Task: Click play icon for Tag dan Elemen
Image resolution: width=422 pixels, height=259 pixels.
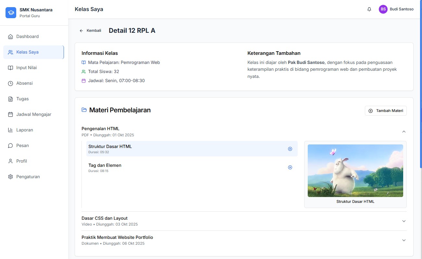Action: click(290, 167)
